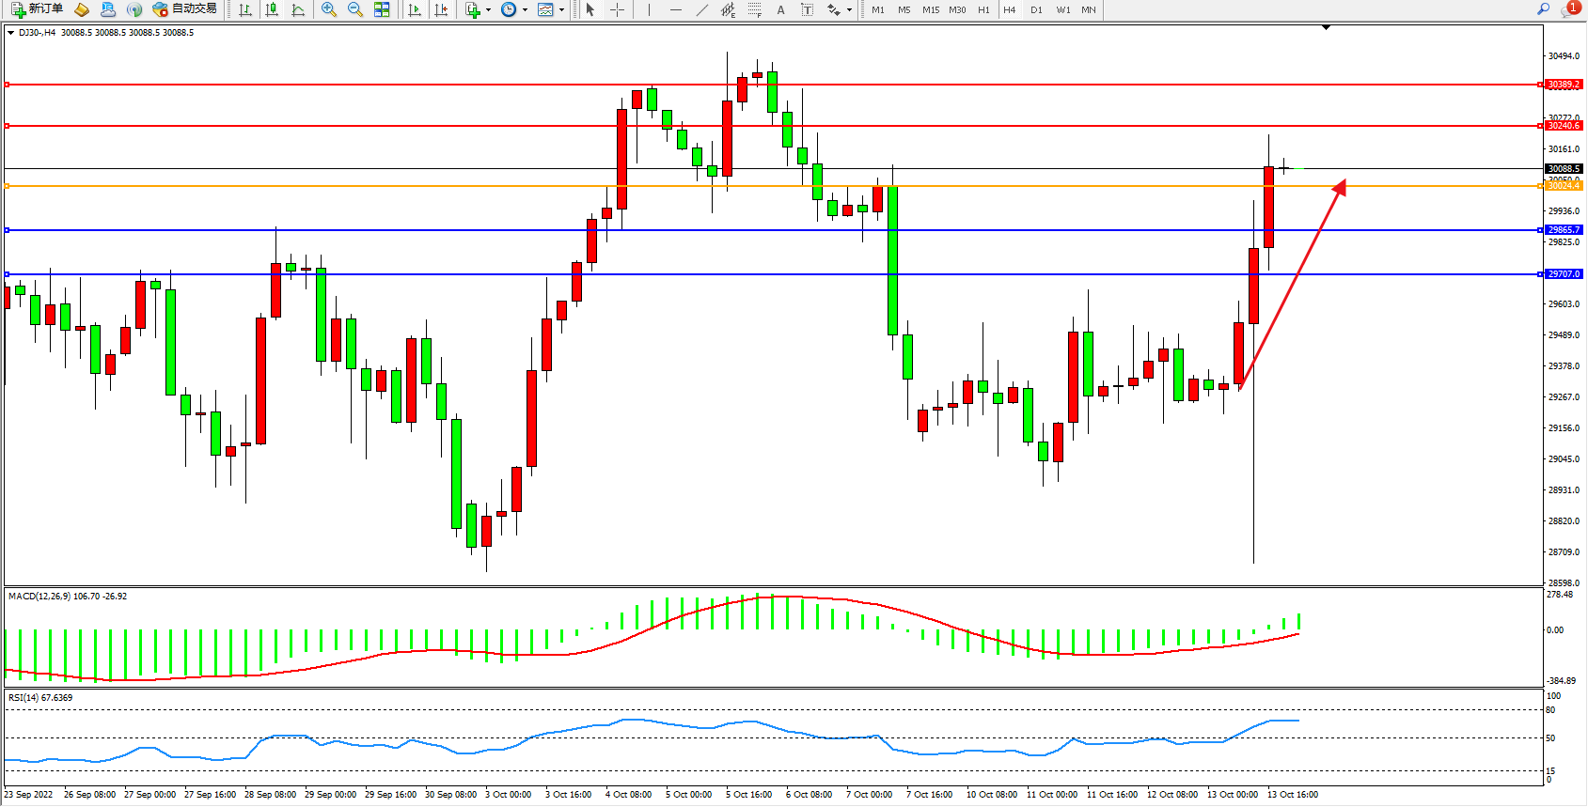Open the indicators list dropdown arrow
Screen dimensions: 1588x807
[488, 10]
